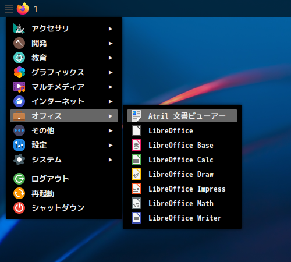Select the LibreOffice Calc label
The image size is (291, 262).
[181, 160]
